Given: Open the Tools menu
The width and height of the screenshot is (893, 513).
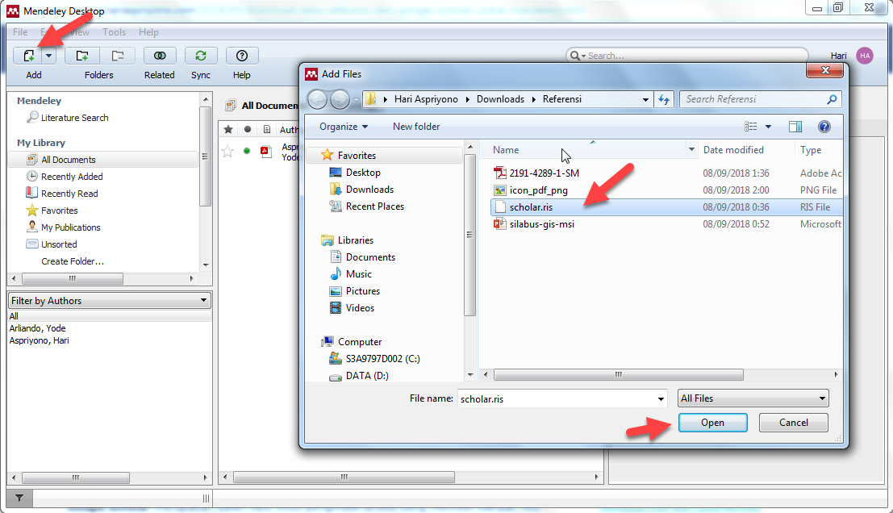Looking at the screenshot, I should [x=114, y=32].
